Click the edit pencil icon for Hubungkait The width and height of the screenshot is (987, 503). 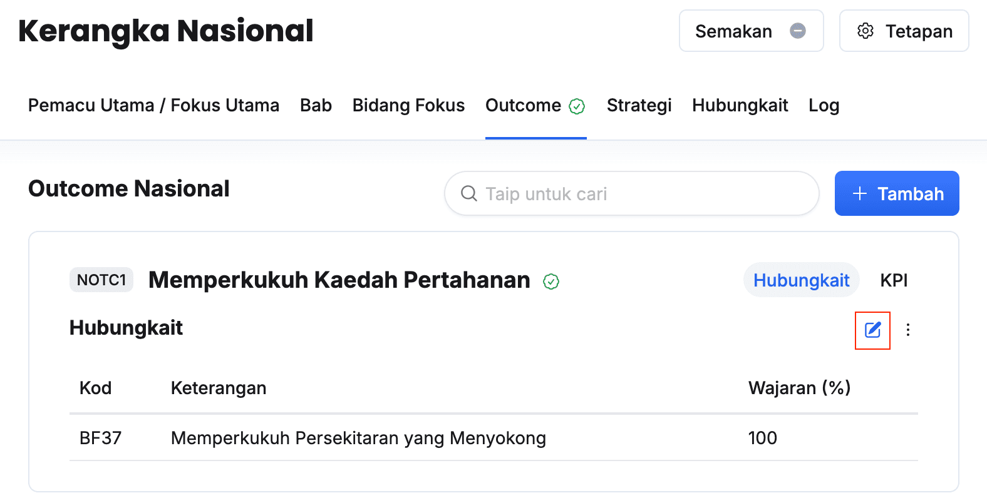pyautogui.click(x=872, y=330)
